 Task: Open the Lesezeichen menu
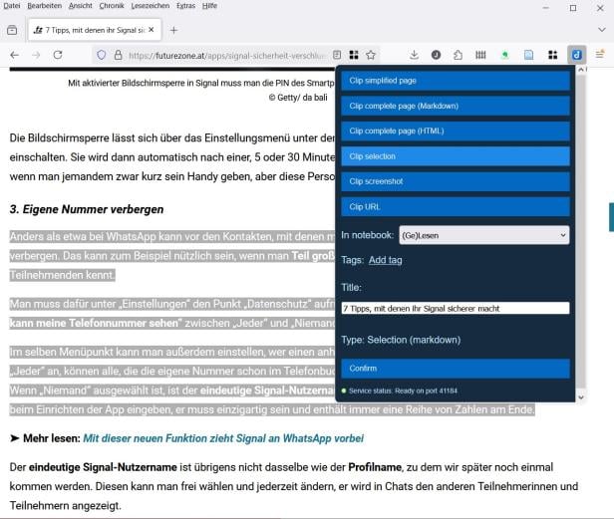point(150,6)
